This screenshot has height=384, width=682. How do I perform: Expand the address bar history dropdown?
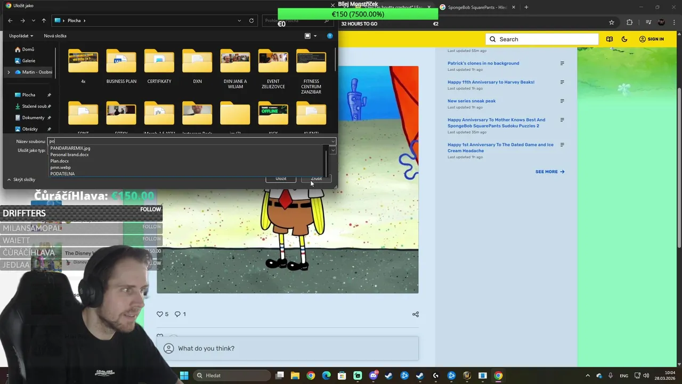click(x=239, y=20)
